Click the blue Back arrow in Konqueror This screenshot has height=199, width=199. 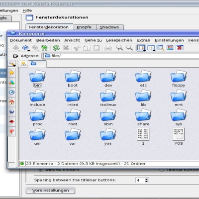coord(25,48)
